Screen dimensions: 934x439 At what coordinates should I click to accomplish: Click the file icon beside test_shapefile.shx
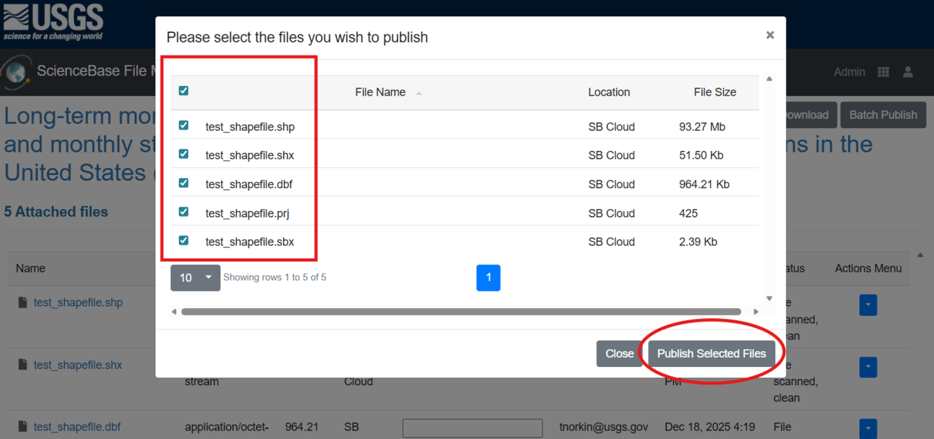coord(22,364)
